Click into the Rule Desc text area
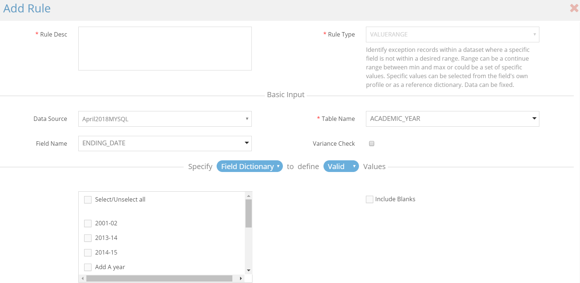 [x=165, y=49]
